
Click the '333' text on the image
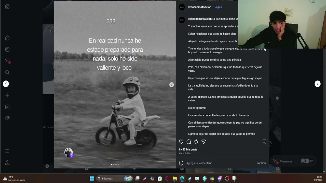[111, 21]
